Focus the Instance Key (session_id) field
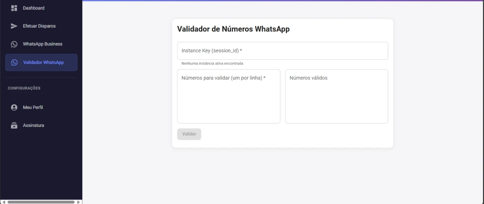The height and width of the screenshot is (204, 484). coord(282,51)
